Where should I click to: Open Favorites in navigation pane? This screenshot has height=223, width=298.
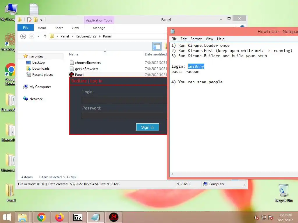(36, 56)
